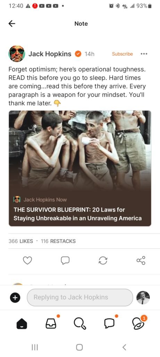Click the Jack Hopkins author name
This screenshot has height=357, width=160.
[50, 54]
